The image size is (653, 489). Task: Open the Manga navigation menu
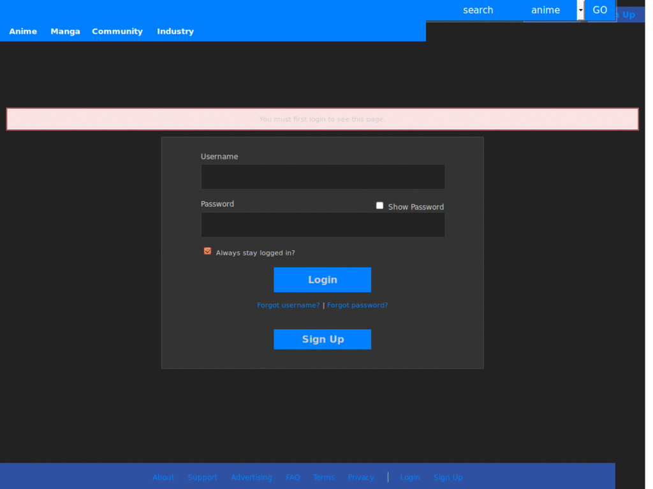coord(65,31)
